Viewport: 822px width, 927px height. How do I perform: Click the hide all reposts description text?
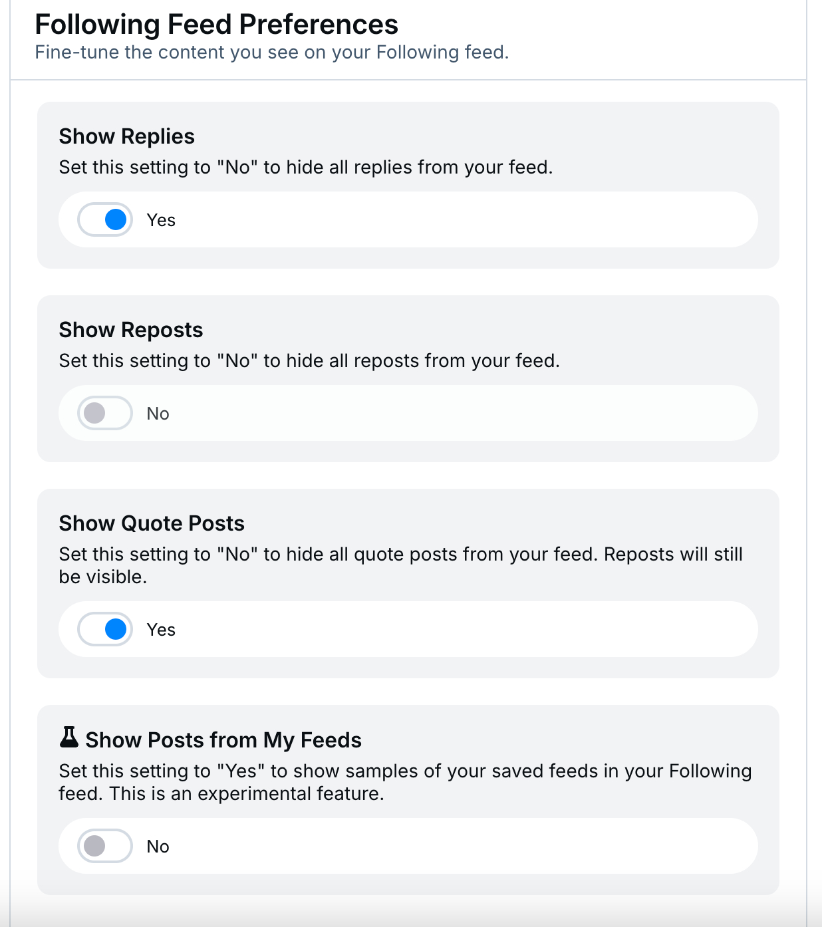point(309,360)
